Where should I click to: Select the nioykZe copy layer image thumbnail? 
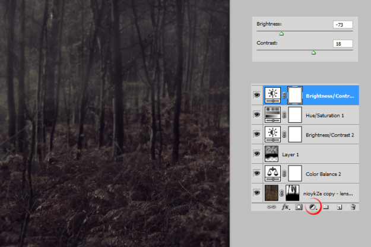(x=271, y=193)
